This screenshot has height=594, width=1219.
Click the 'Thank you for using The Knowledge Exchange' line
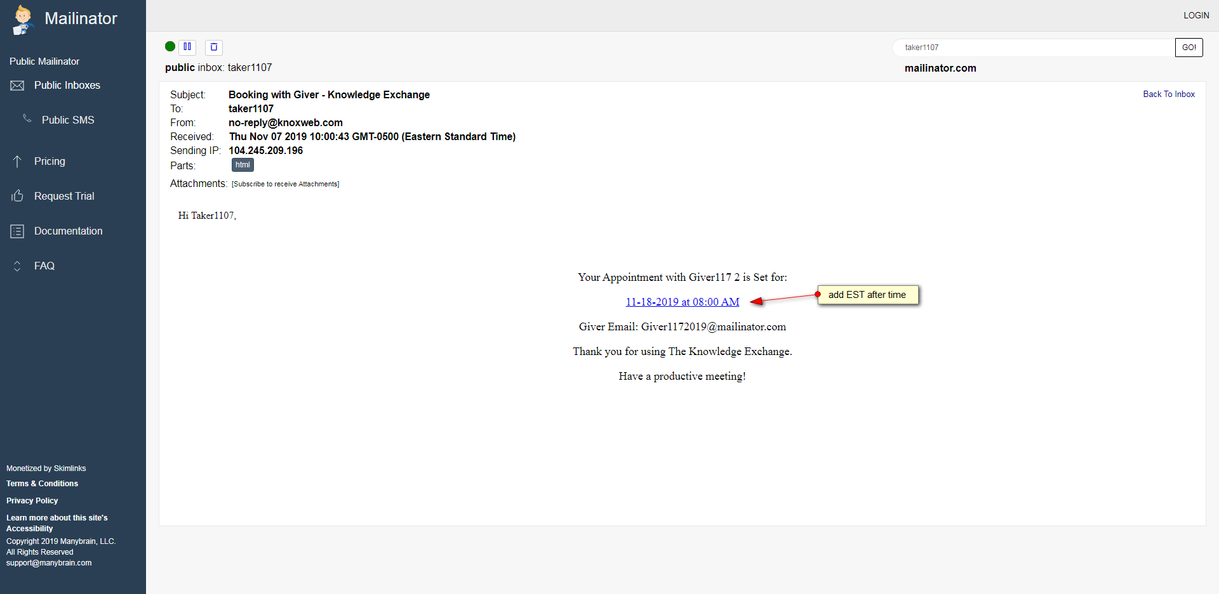pos(683,352)
